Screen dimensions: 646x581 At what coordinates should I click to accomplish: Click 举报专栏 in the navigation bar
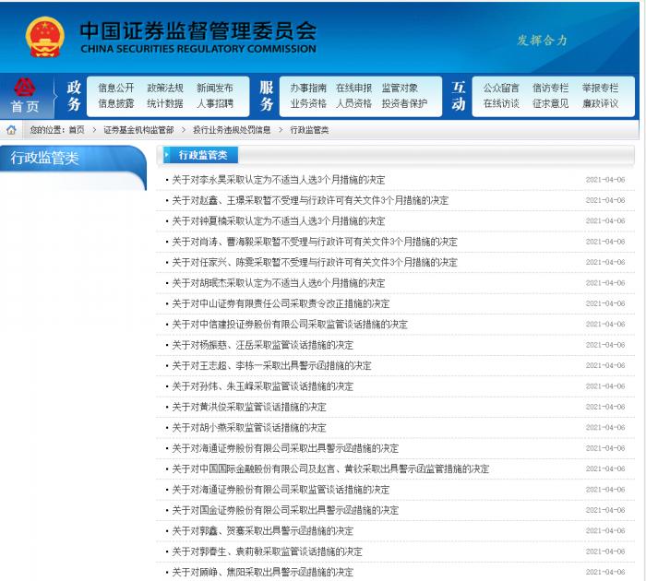pyautogui.click(x=600, y=89)
